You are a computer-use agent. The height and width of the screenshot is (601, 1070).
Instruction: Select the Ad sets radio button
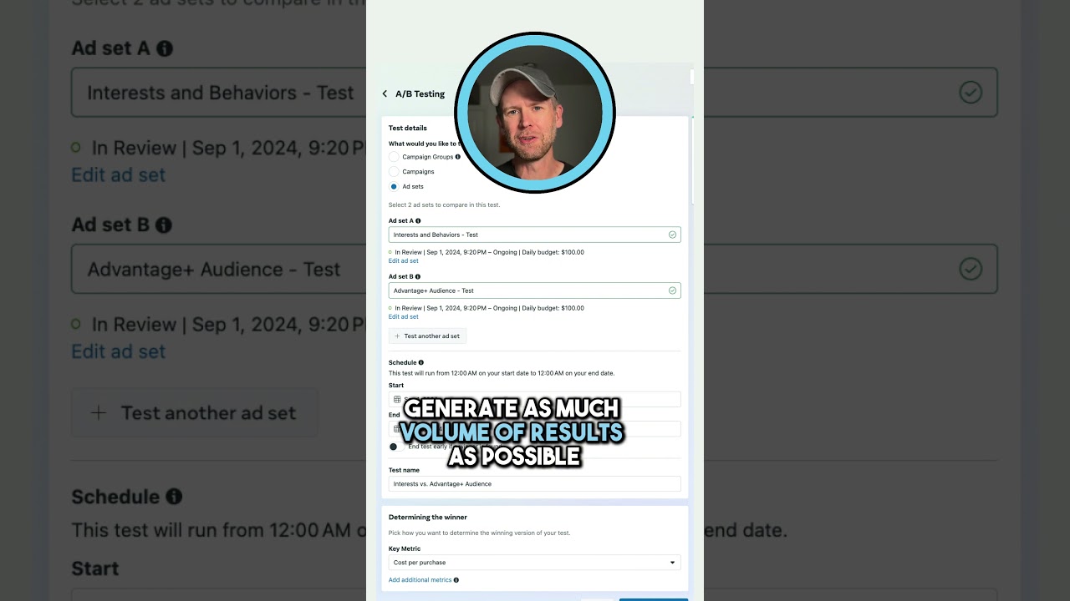pyautogui.click(x=394, y=187)
